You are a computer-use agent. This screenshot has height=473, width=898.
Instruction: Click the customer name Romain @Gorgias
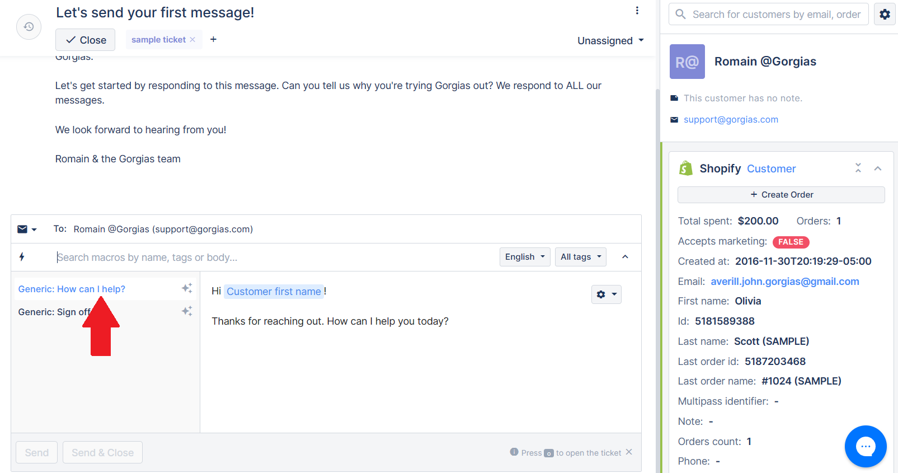coord(765,62)
